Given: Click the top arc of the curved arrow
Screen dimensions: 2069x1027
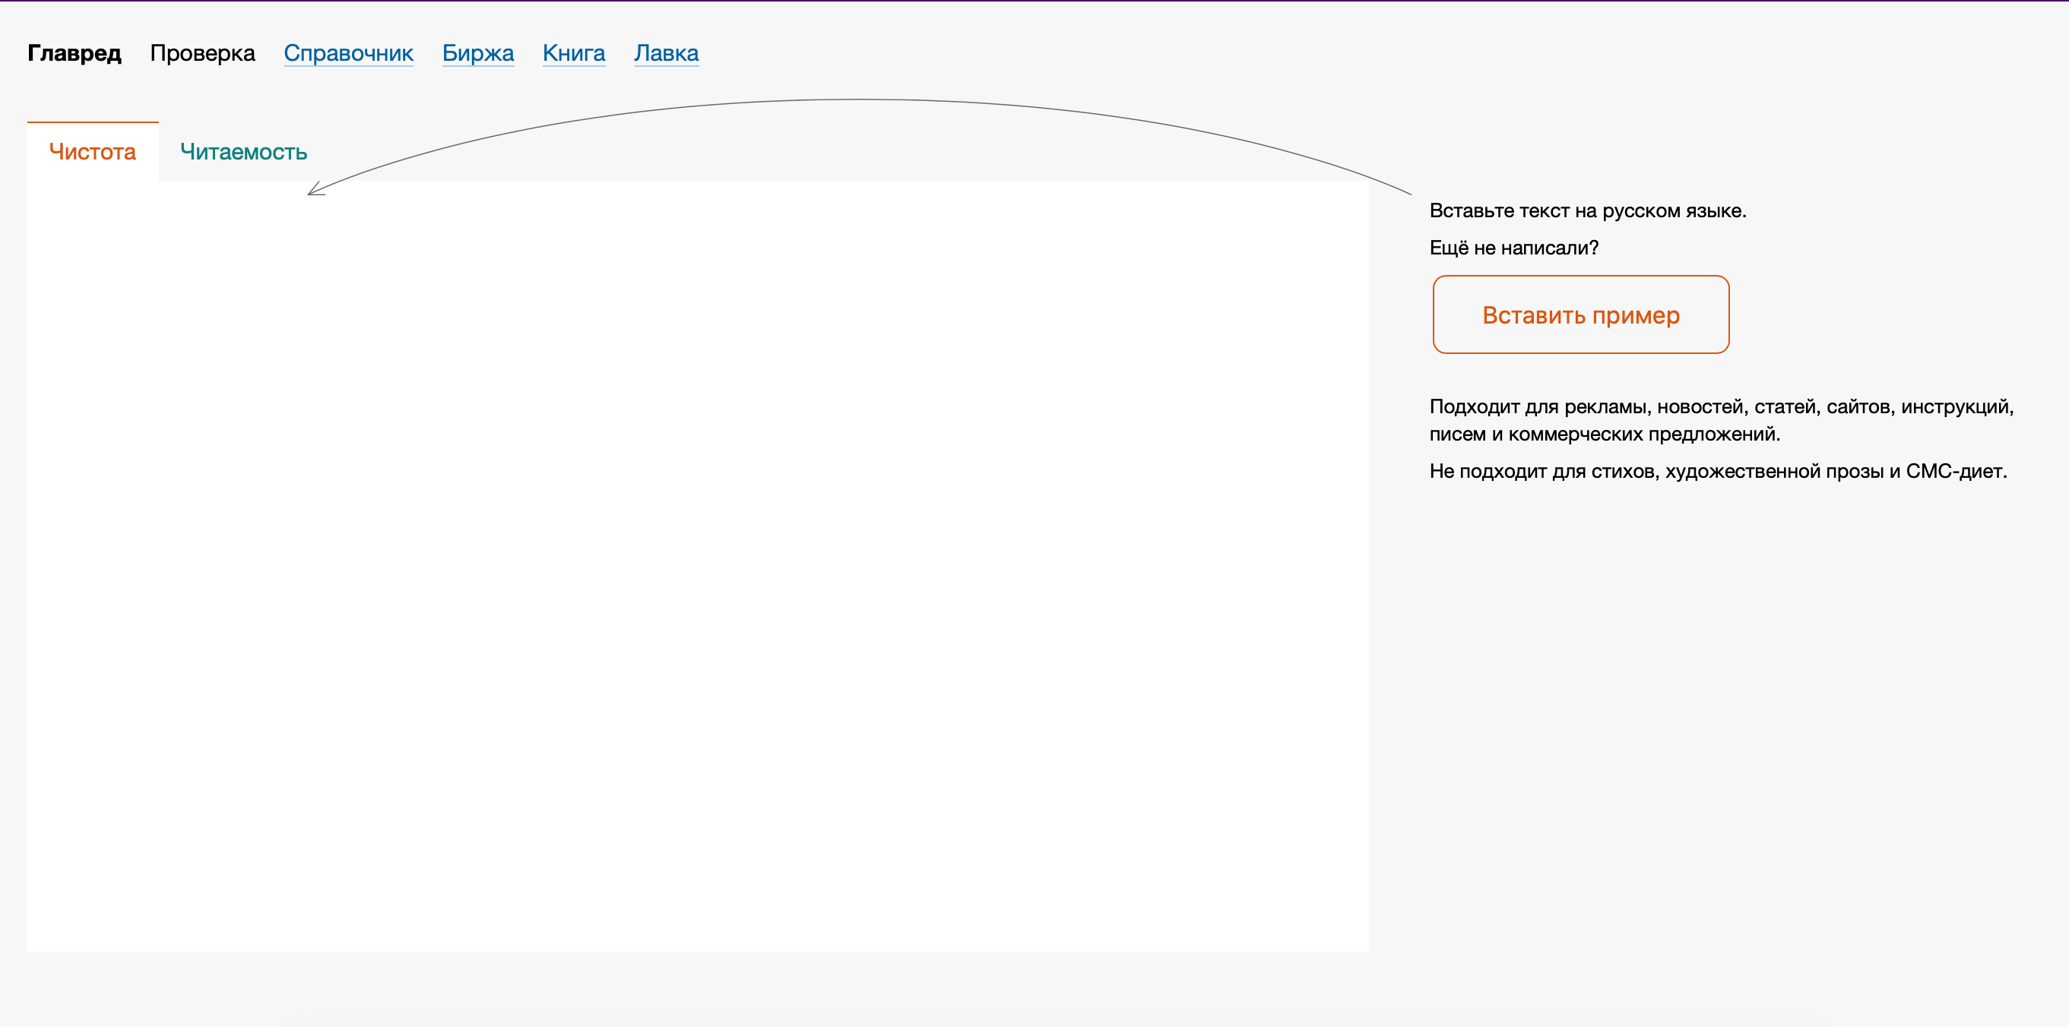Looking at the screenshot, I should pyautogui.click(x=860, y=100).
